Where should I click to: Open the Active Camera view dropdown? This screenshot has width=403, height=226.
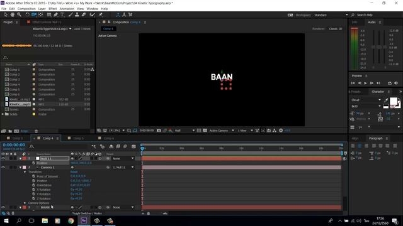[222, 131]
